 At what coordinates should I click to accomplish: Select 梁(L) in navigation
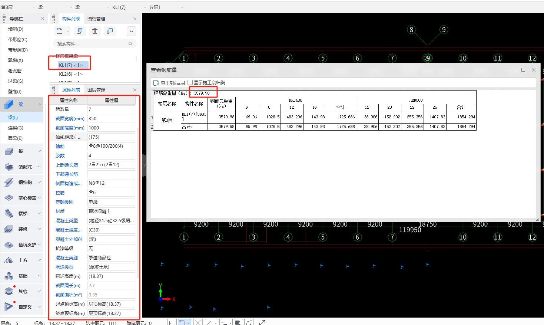click(13, 117)
